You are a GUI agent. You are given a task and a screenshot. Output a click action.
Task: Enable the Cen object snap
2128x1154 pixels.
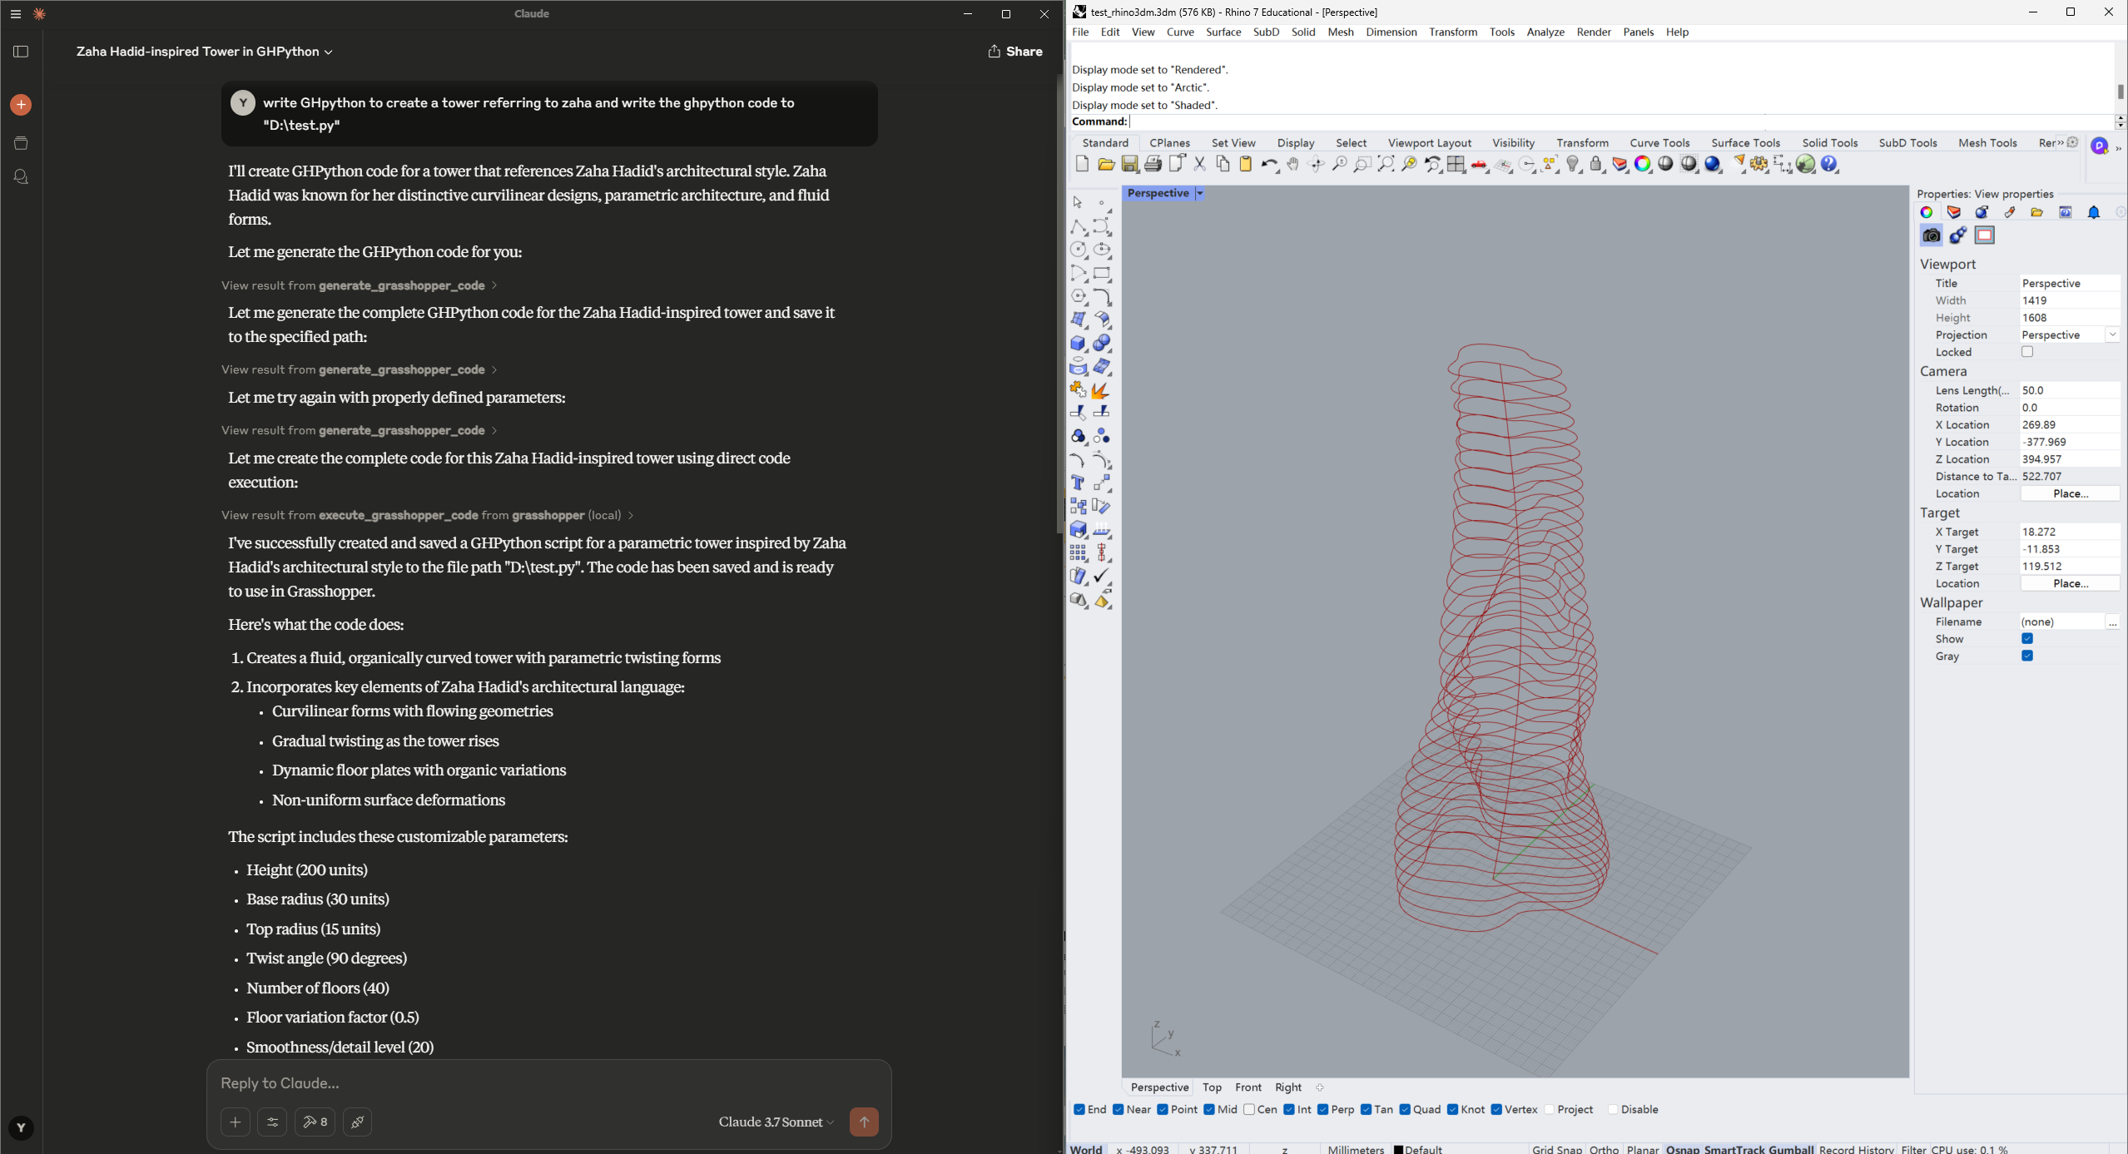point(1249,1109)
